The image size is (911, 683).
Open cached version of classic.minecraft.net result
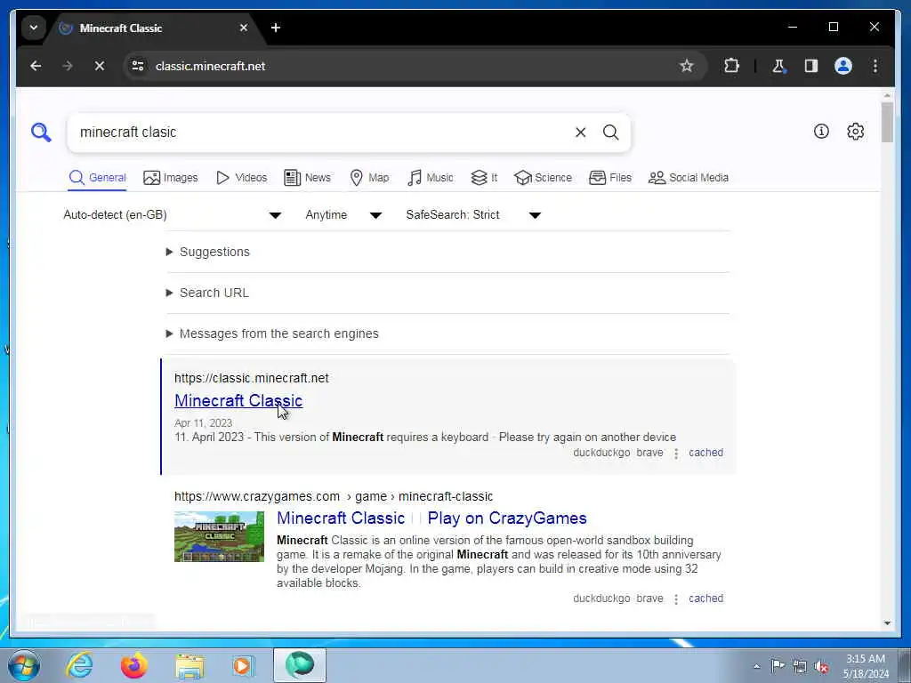pyautogui.click(x=705, y=453)
